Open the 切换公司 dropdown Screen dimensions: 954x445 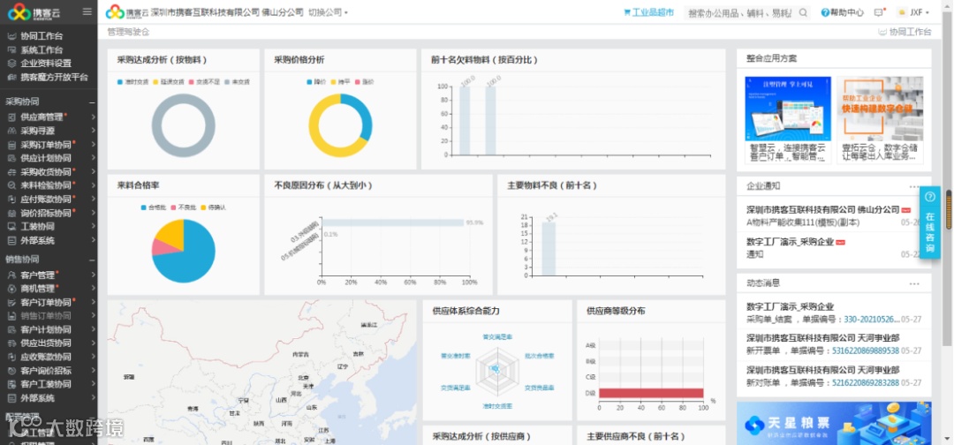[328, 12]
